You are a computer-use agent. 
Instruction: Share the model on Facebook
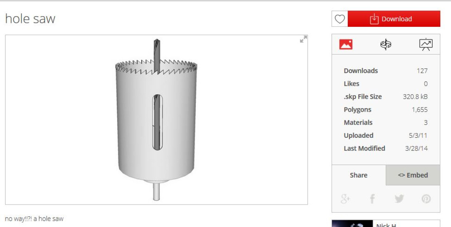point(372,199)
